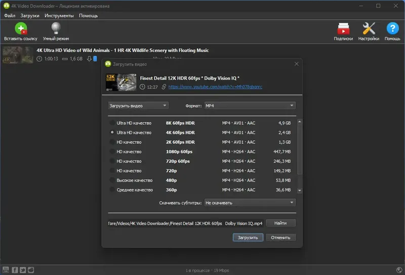Click the Отменить button
The width and height of the screenshot is (405, 275).
point(280,238)
